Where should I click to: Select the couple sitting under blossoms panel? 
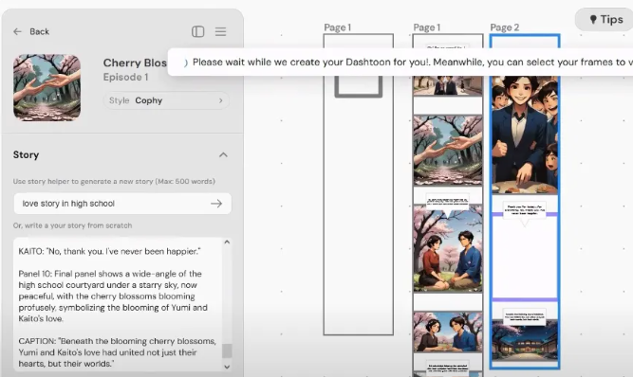tap(448, 248)
